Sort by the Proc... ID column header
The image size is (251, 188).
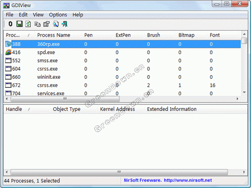19,35
